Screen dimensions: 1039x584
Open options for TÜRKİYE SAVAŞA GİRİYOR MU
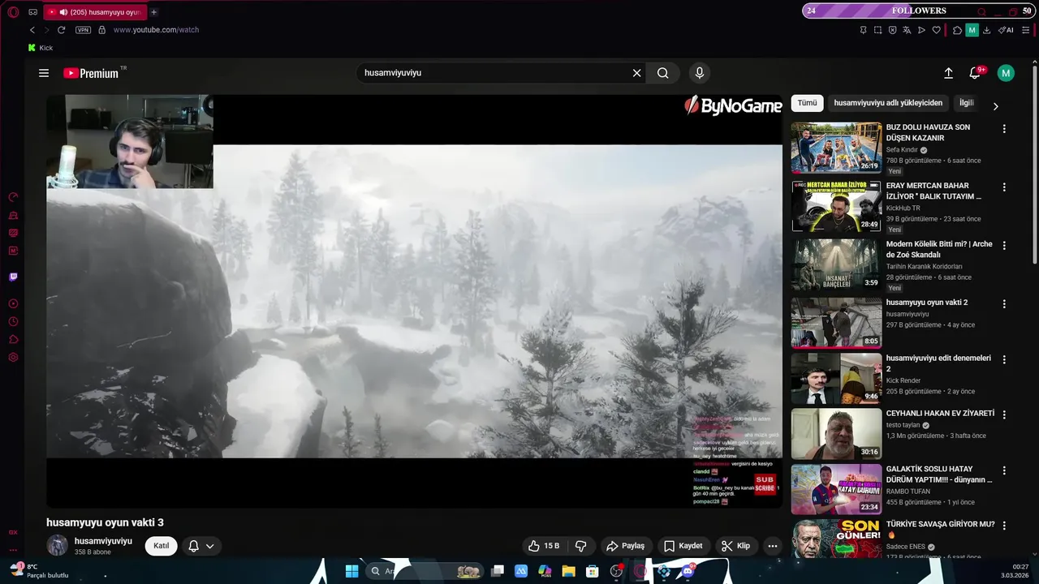1004,526
